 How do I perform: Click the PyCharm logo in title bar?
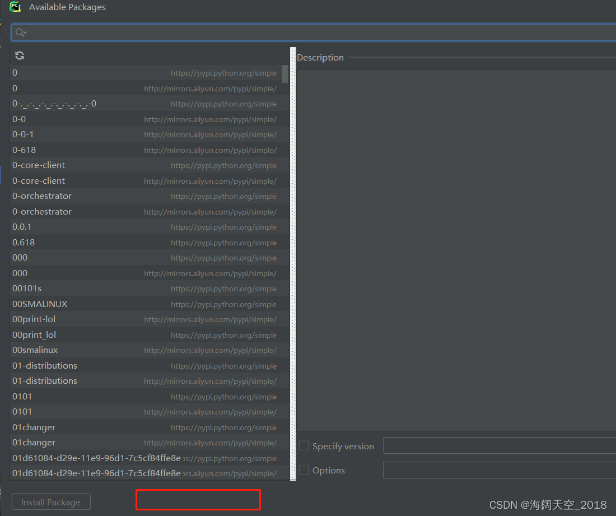tap(15, 7)
